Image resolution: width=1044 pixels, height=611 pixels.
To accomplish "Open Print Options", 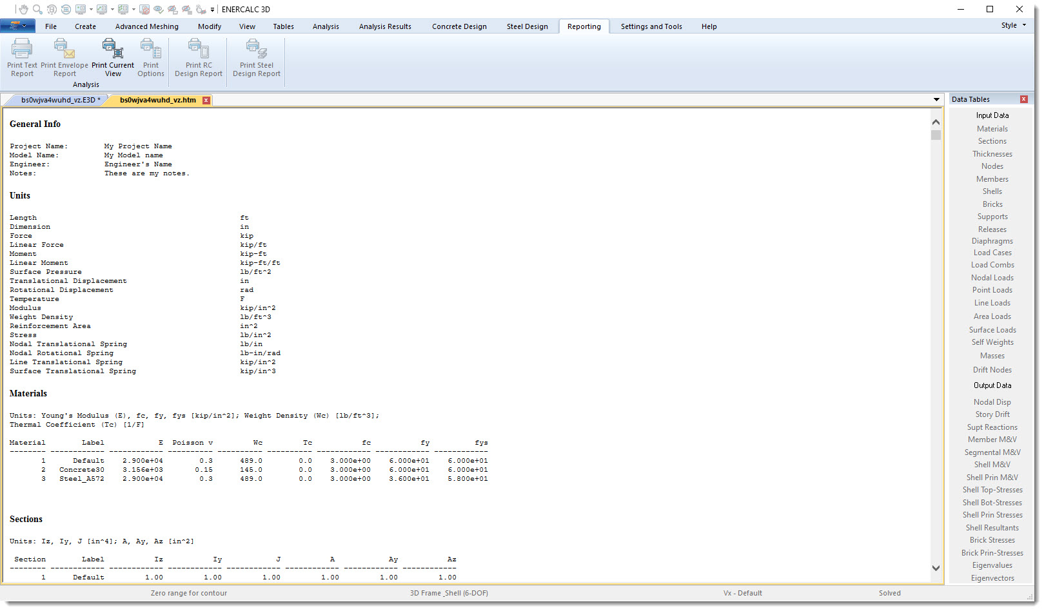I will [150, 58].
